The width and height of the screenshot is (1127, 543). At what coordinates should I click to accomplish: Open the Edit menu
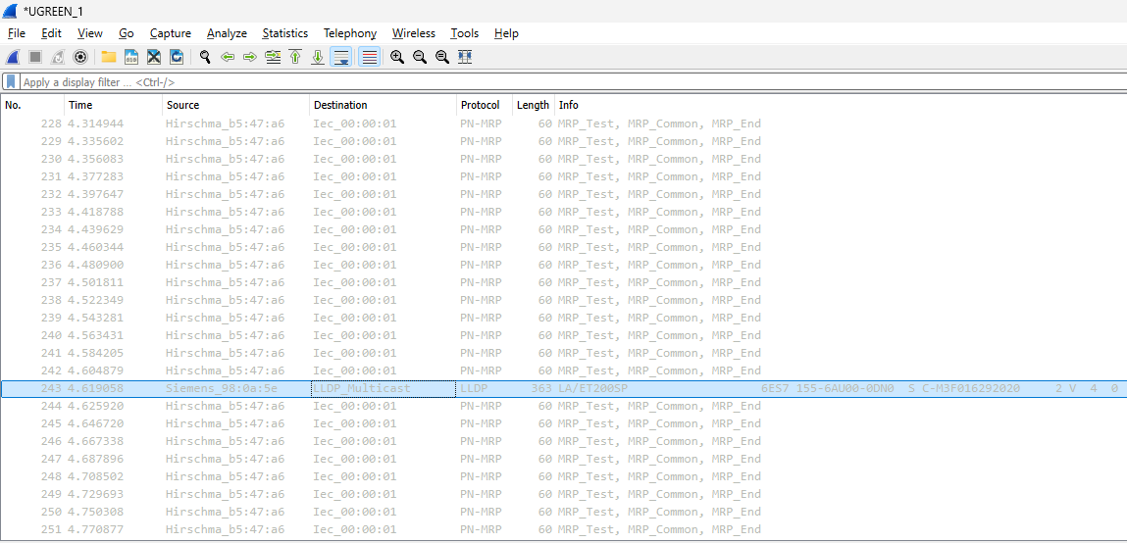tap(51, 33)
